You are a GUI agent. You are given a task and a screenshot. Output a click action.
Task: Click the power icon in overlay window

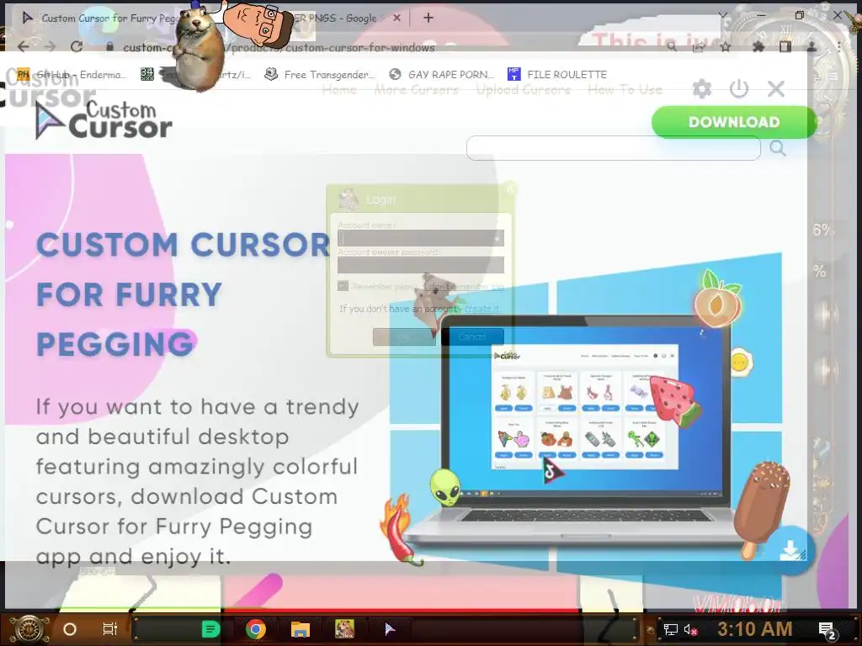pyautogui.click(x=739, y=88)
